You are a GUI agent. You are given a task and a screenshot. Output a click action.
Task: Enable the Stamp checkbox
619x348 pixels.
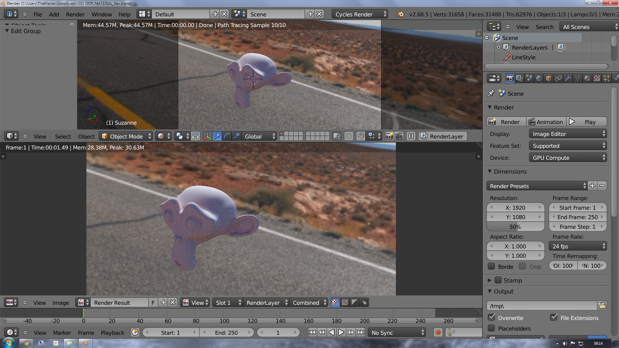point(498,280)
